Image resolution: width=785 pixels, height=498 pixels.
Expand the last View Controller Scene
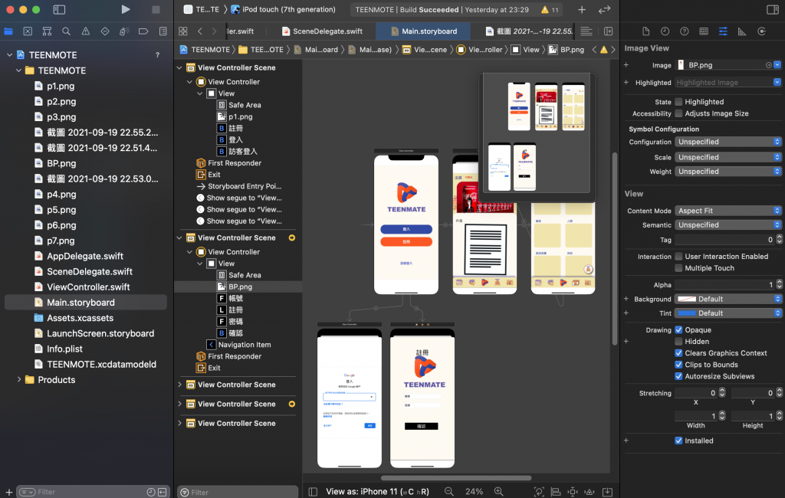[x=179, y=423]
